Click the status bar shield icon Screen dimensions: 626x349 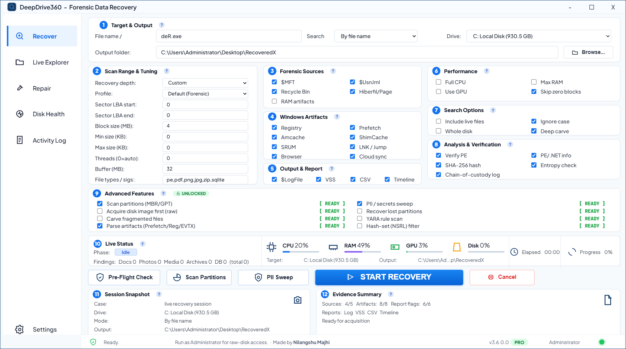pos(93,342)
